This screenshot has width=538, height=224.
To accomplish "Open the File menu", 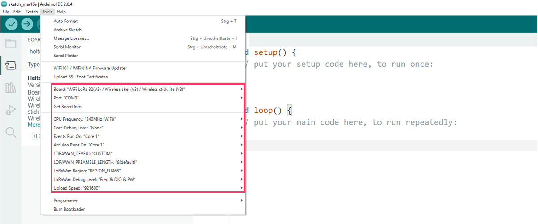I will point(6,12).
